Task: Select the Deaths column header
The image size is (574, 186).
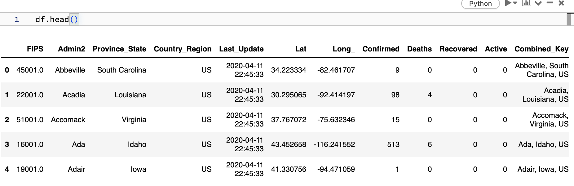Action: point(419,49)
